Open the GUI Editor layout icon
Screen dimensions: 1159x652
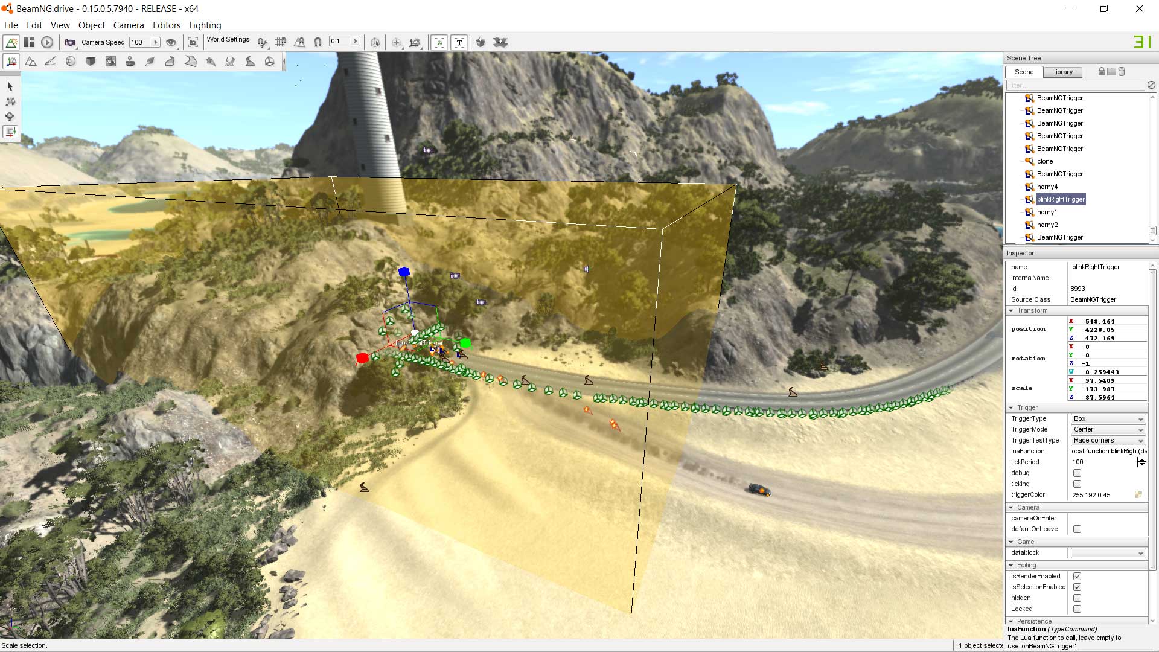29,42
